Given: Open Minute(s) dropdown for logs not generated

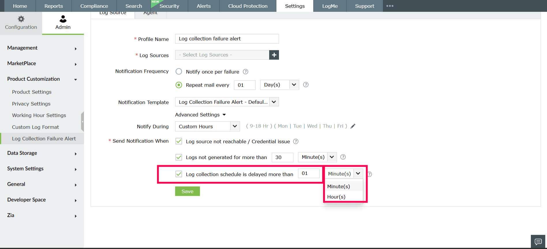Looking at the screenshot, I should point(317,157).
